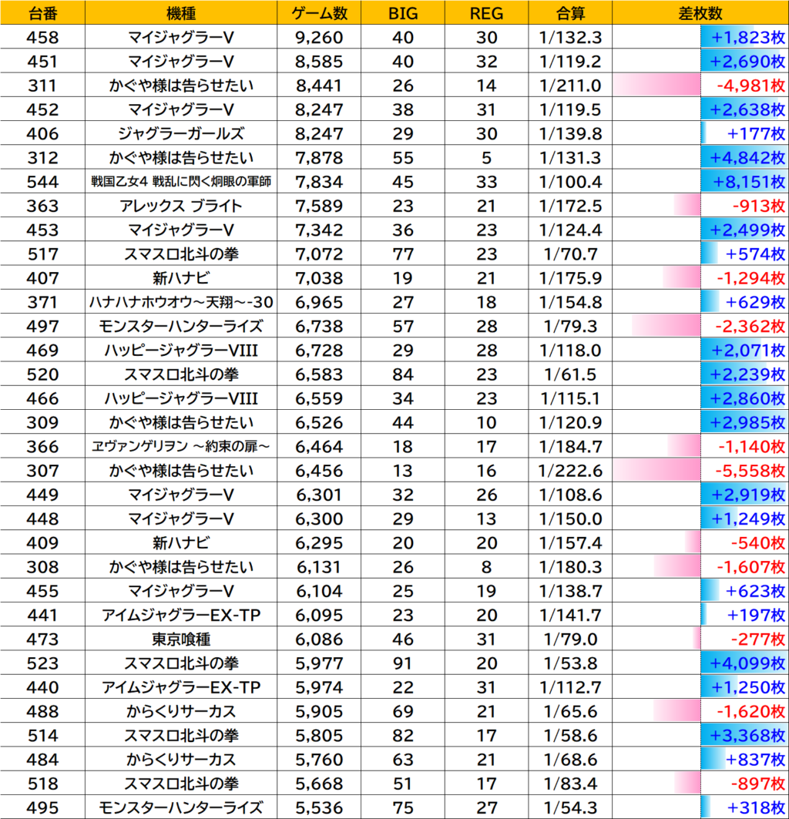Screen dimensions: 789x819
Task: Select machine number 409 cell
Action: [42, 542]
